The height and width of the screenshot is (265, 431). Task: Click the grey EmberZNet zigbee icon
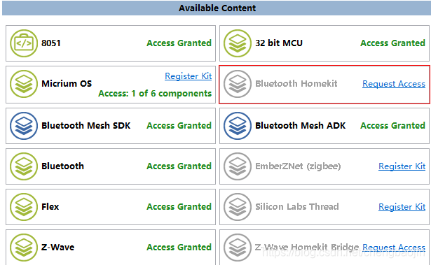pyautogui.click(x=238, y=166)
